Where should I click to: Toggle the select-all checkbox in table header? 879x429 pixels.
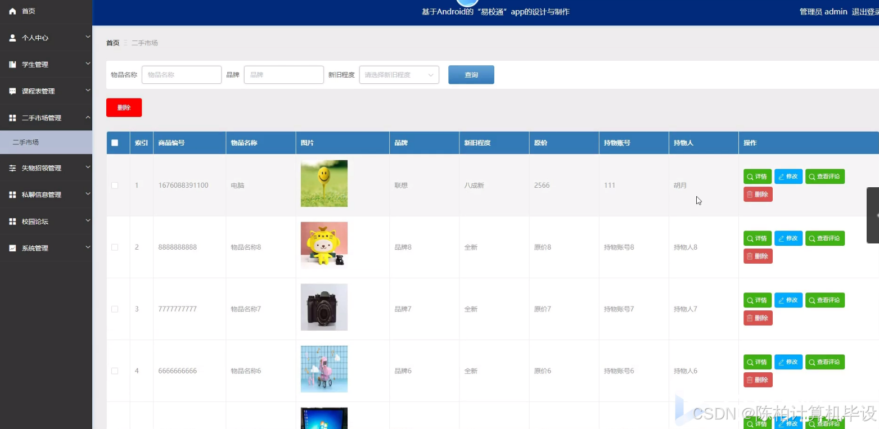pyautogui.click(x=115, y=143)
